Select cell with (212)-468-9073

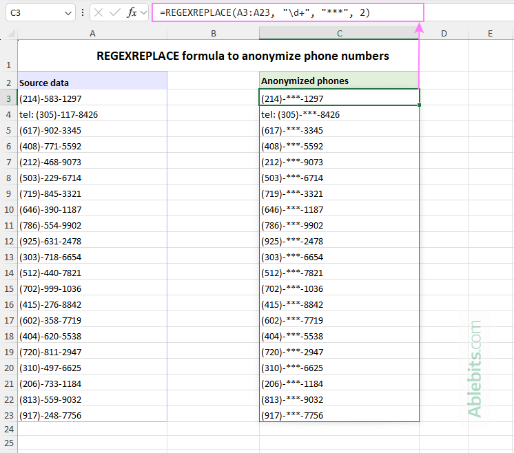(92, 160)
